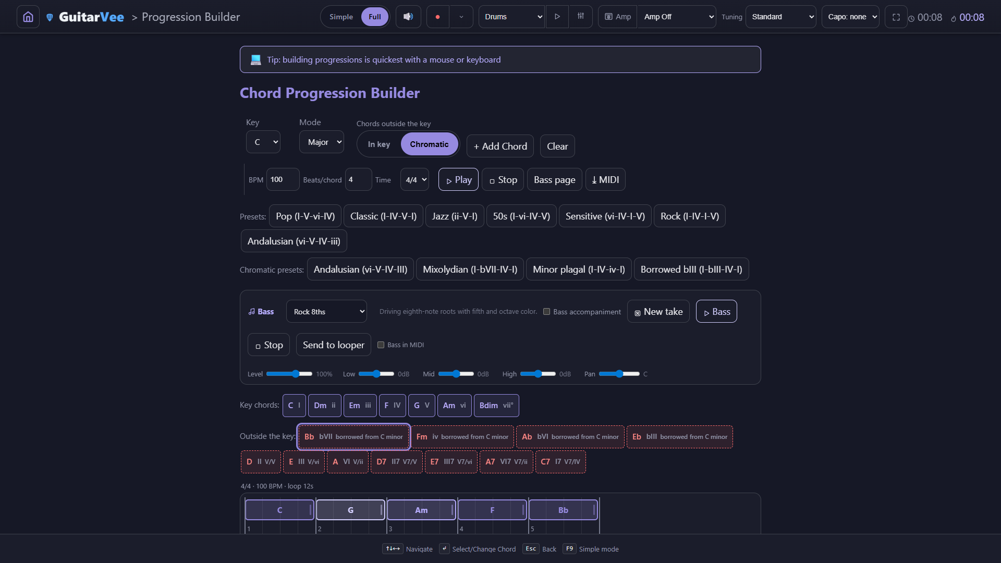Click the Beats/chord input field
Image resolution: width=1001 pixels, height=563 pixels.
pyautogui.click(x=358, y=179)
